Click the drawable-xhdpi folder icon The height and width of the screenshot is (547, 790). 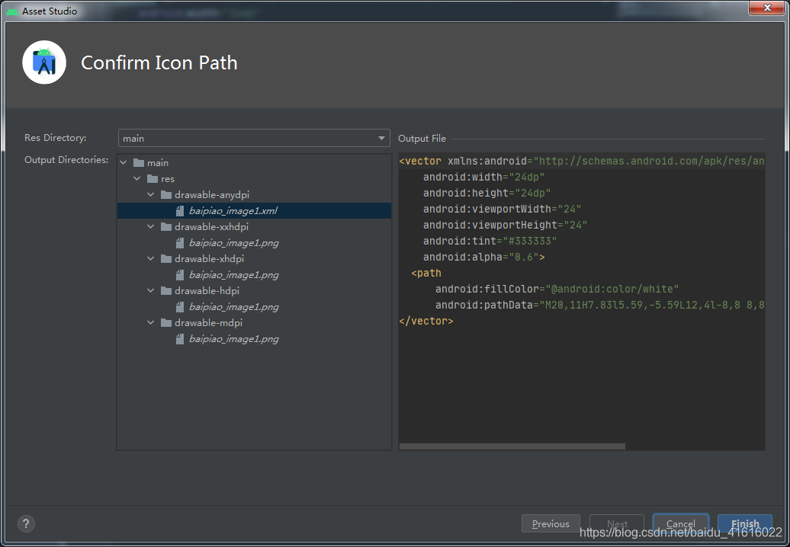pos(166,259)
